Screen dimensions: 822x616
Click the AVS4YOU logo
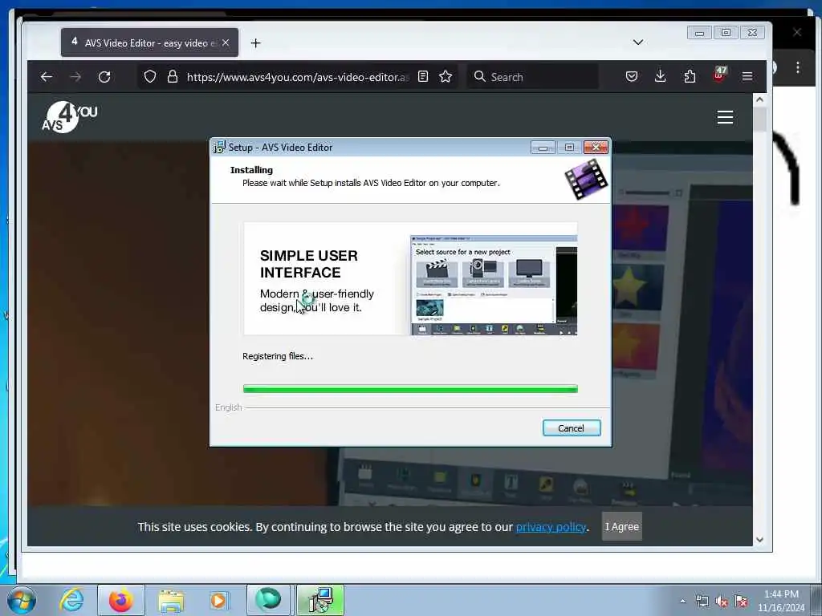click(69, 117)
